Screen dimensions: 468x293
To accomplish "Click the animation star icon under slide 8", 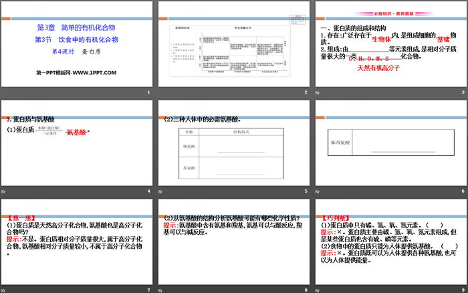I will click(160, 290).
